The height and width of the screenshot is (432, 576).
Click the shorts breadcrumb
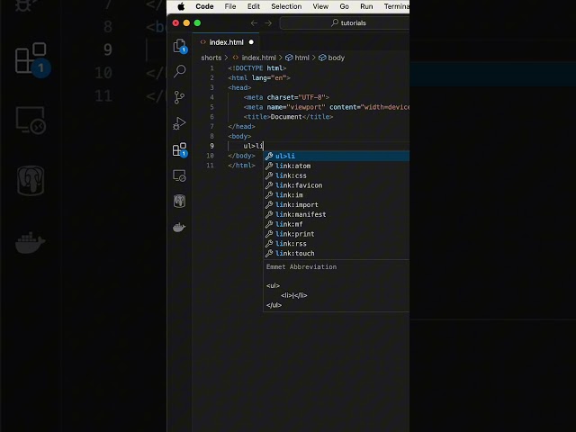[x=211, y=58]
